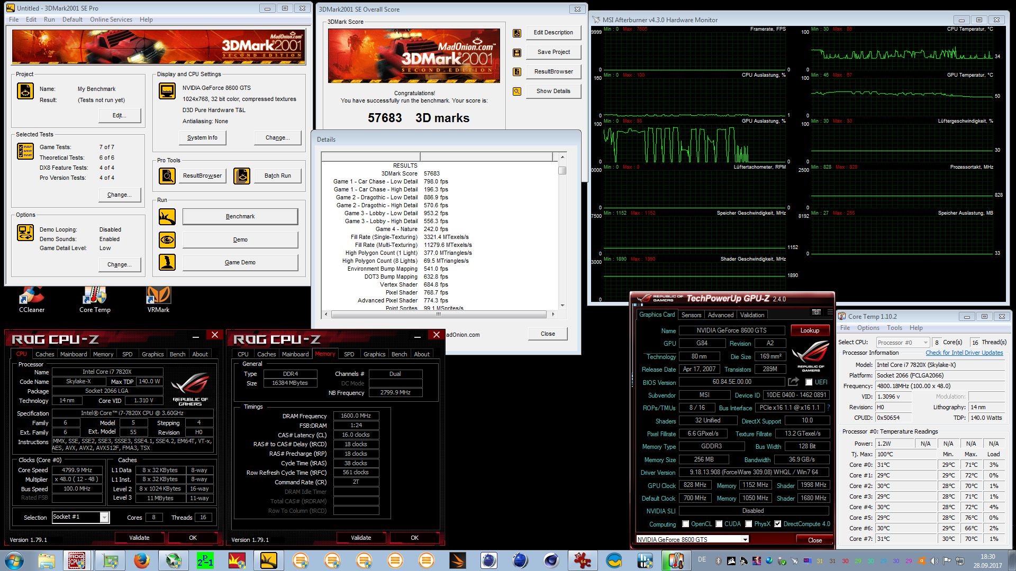Viewport: 1016px width, 571px height.
Task: Click Check for Intel Driver Updates link
Action: [964, 353]
